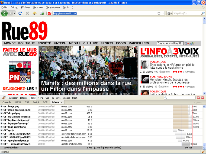Open the Firebug Options dropdown
206x154 pixels.
pyautogui.click(x=199, y=102)
